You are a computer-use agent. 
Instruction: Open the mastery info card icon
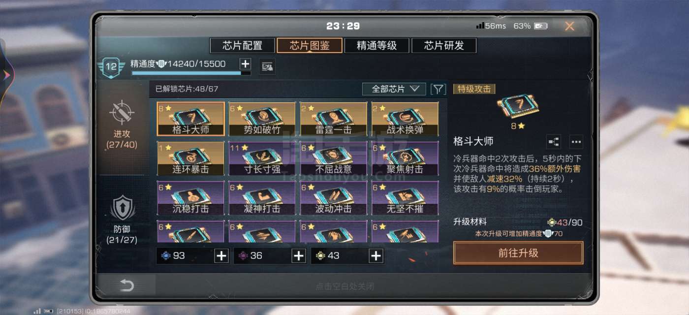267,66
